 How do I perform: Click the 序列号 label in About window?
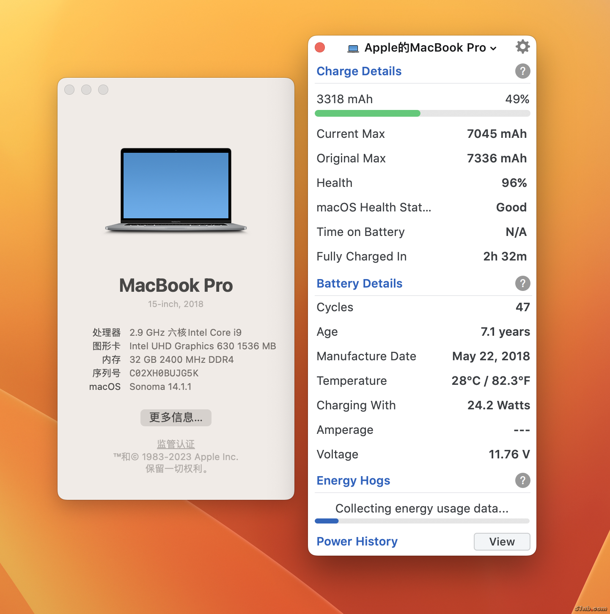pyautogui.click(x=107, y=373)
